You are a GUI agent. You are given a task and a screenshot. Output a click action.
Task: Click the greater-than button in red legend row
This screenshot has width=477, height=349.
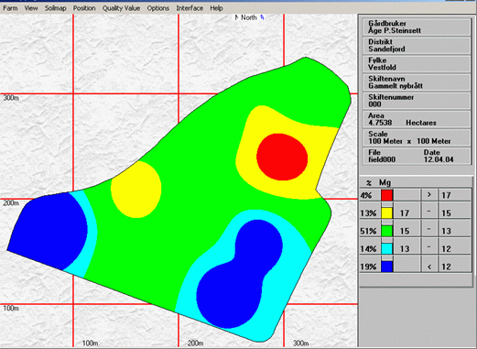[429, 195]
